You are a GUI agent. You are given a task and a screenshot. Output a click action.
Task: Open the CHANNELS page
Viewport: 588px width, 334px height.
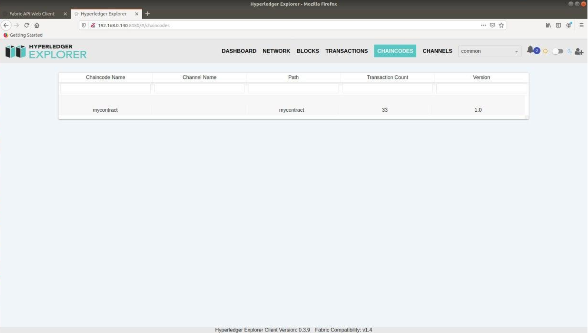(437, 51)
